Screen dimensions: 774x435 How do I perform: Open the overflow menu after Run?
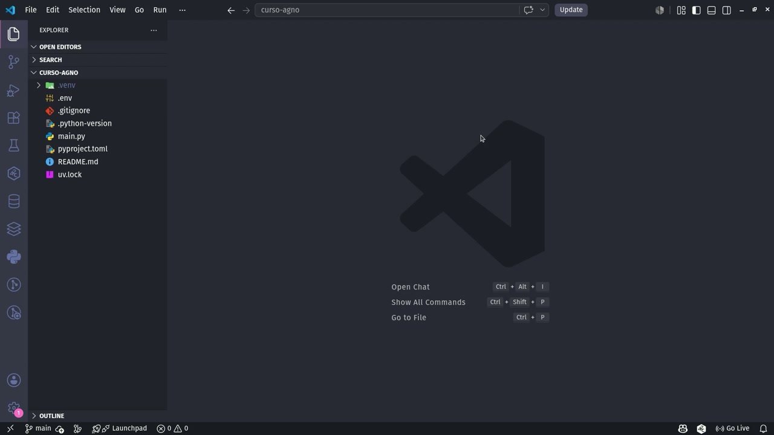point(183,10)
